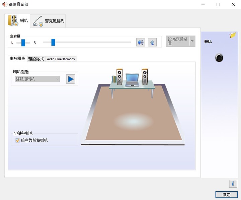The width and height of the screenshot is (241, 200).
Task: Open the yellow folder connector settings icon
Action: pos(233,35)
